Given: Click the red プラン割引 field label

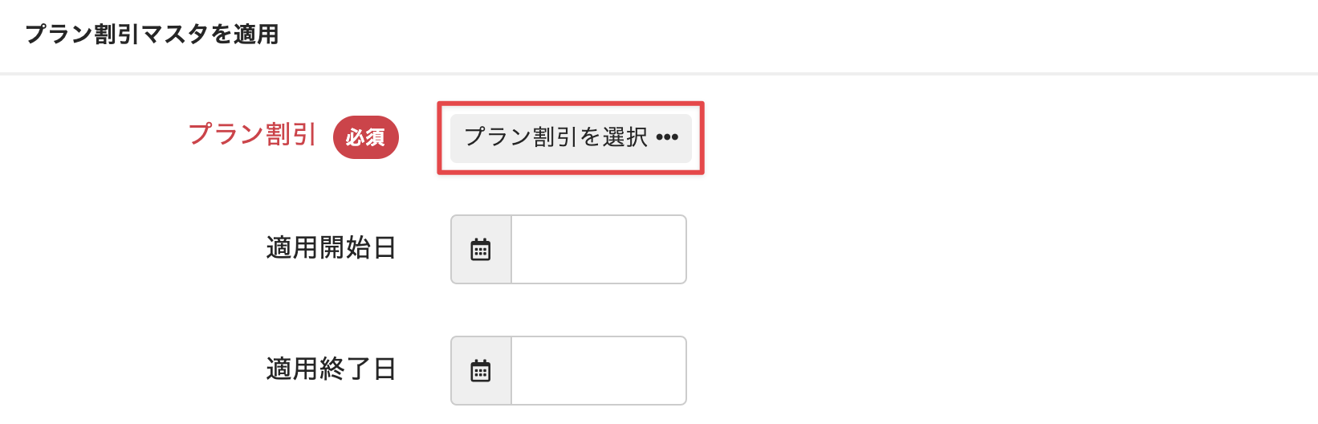Looking at the screenshot, I should pyautogui.click(x=252, y=134).
